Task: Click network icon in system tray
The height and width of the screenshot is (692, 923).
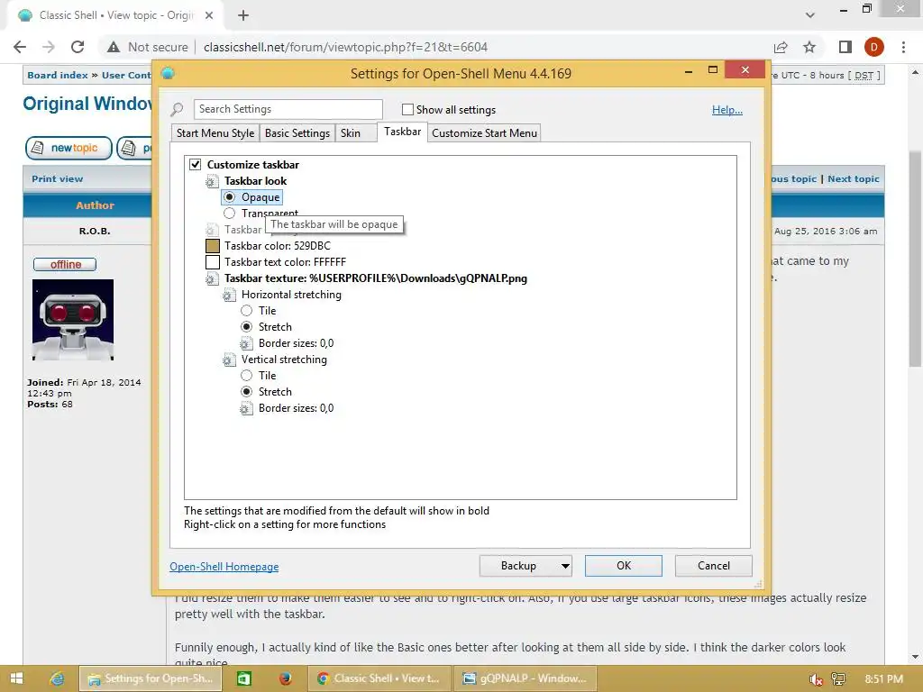Action: (x=838, y=679)
